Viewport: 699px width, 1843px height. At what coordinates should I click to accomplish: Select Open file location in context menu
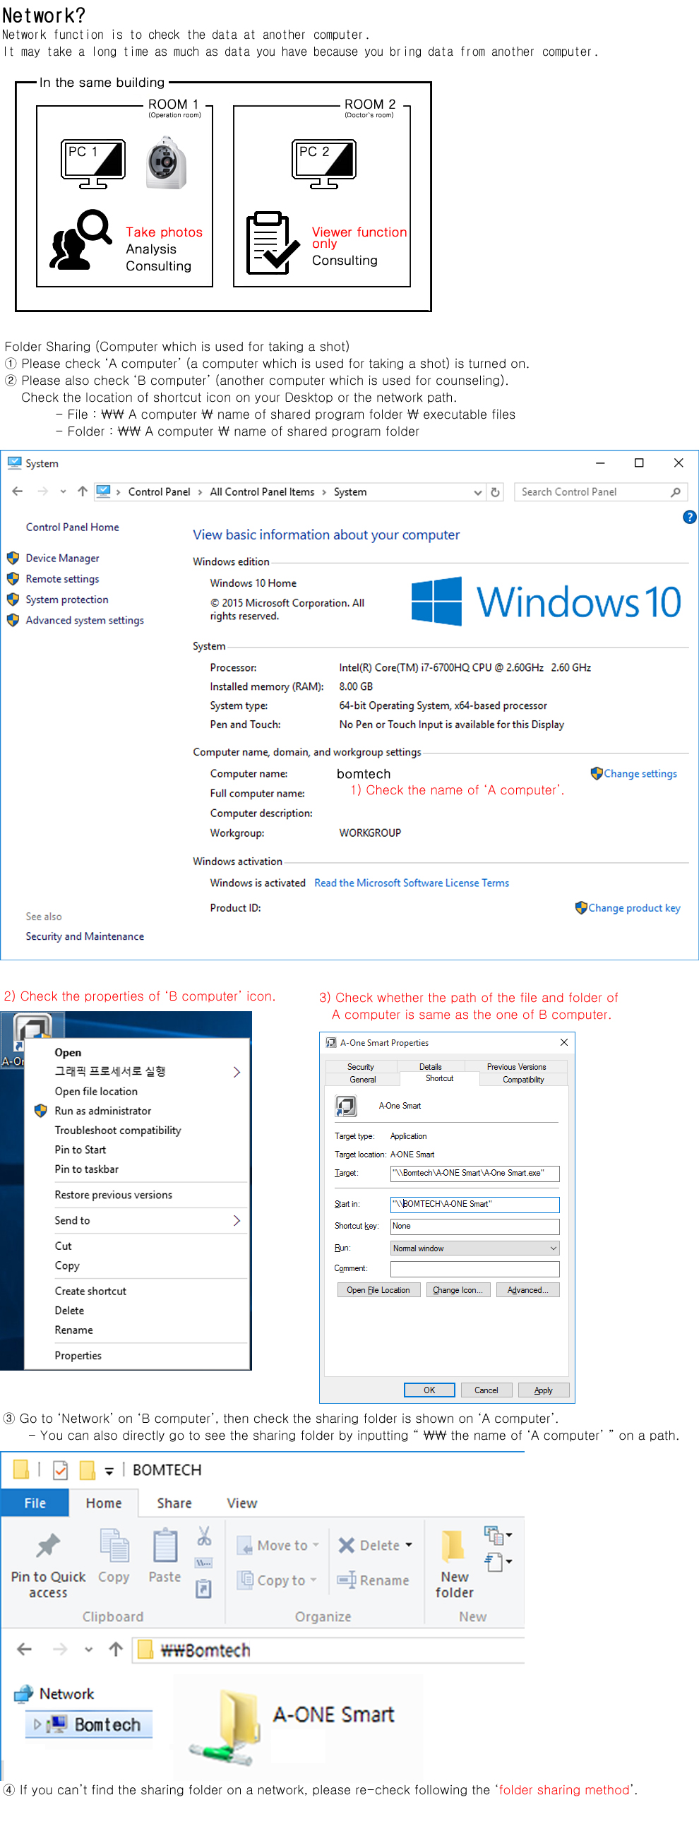point(96,1092)
